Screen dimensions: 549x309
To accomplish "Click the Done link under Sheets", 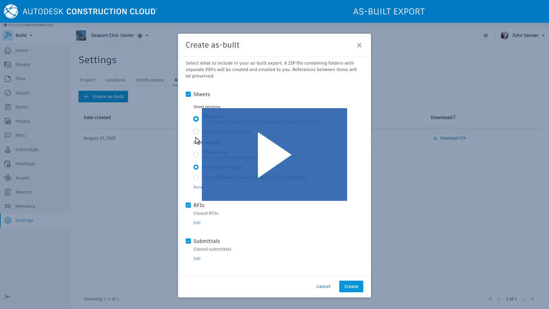I will click(198, 187).
